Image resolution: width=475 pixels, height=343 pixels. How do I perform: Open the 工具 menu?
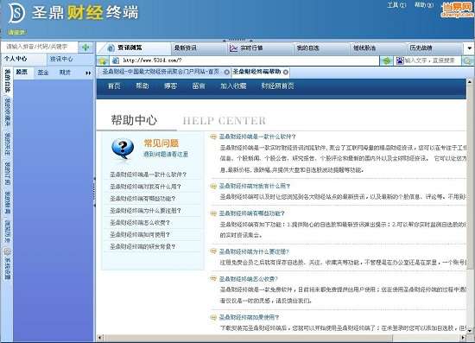(x=396, y=5)
